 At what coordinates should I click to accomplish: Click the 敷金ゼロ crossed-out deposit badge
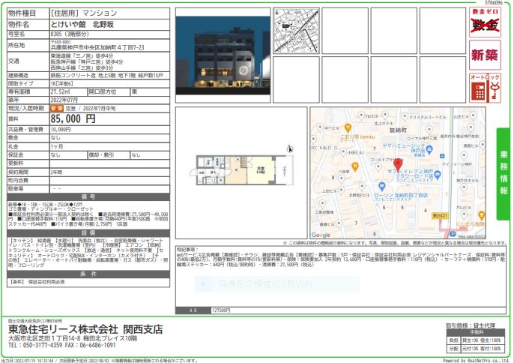coord(485,22)
